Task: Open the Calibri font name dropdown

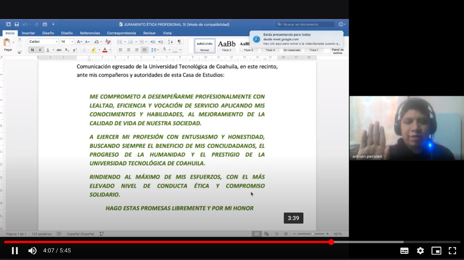Action: [57, 42]
